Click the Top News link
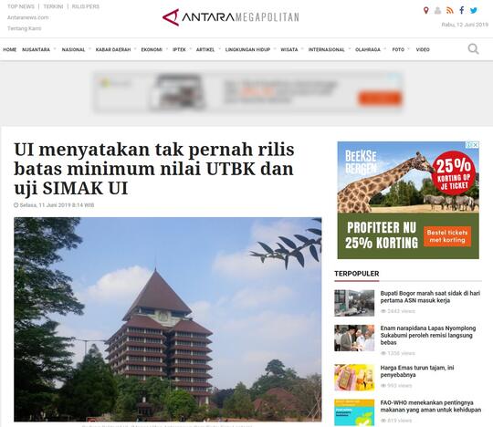The image size is (493, 427). [21, 6]
